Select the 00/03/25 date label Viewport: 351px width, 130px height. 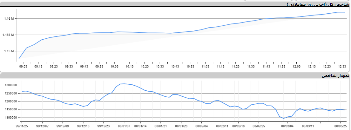[341, 126]
